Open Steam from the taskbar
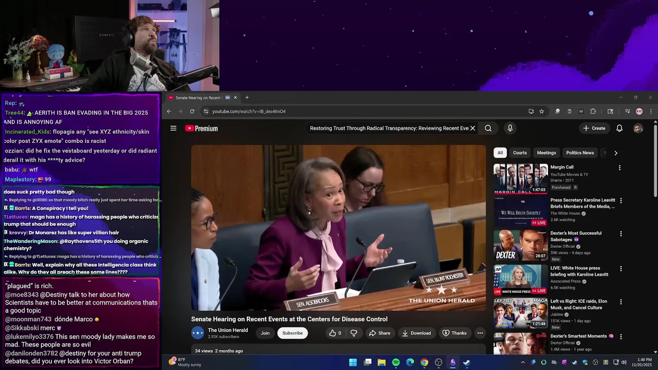This screenshot has height=370, width=658. click(467, 362)
